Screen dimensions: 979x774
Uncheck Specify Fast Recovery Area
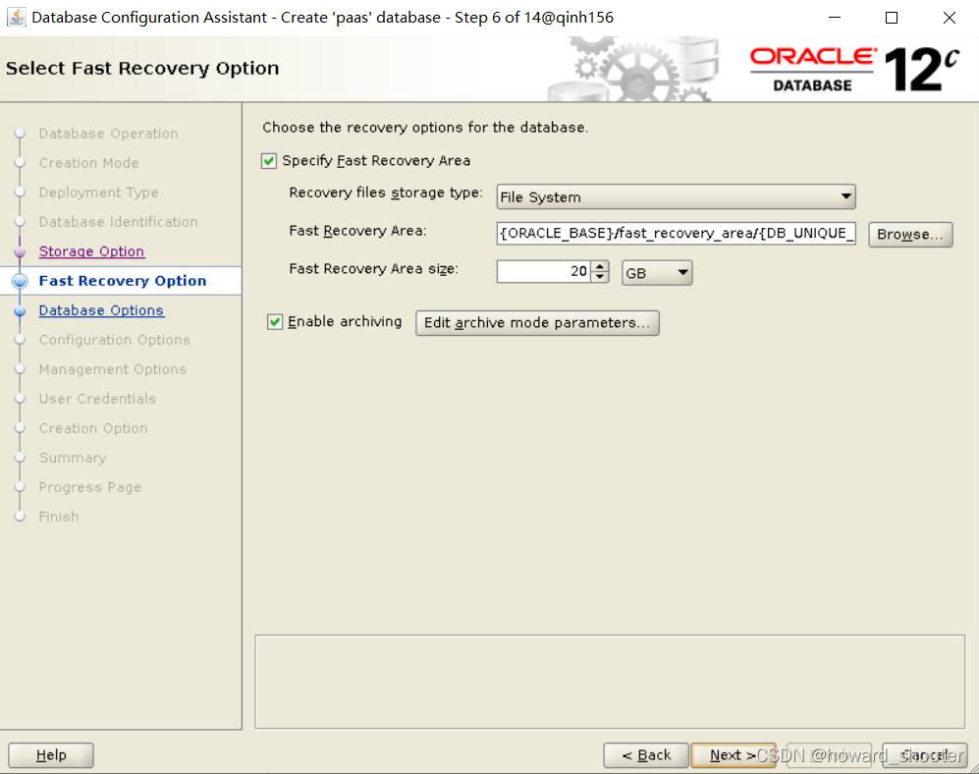click(269, 160)
